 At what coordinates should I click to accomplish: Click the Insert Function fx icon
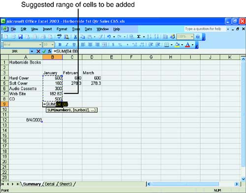click(49, 51)
